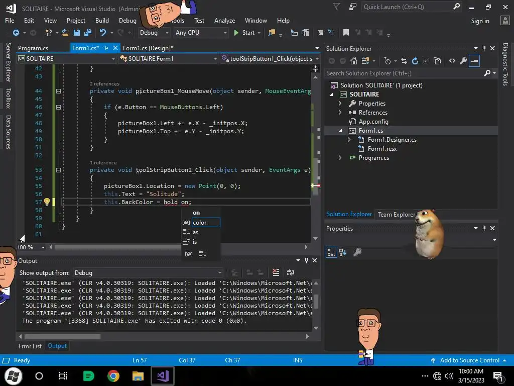The width and height of the screenshot is (514, 386).
Task: Click the Toggle Bookmark icon in toolbar
Action: tap(346, 33)
